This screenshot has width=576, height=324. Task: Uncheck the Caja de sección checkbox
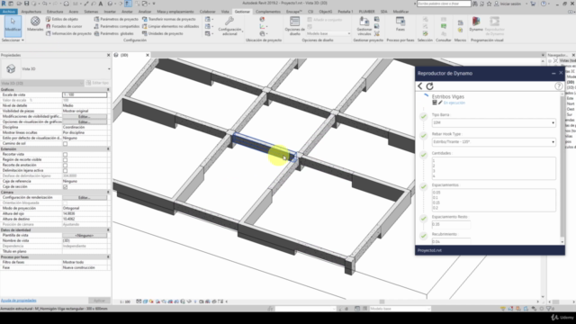pos(65,186)
